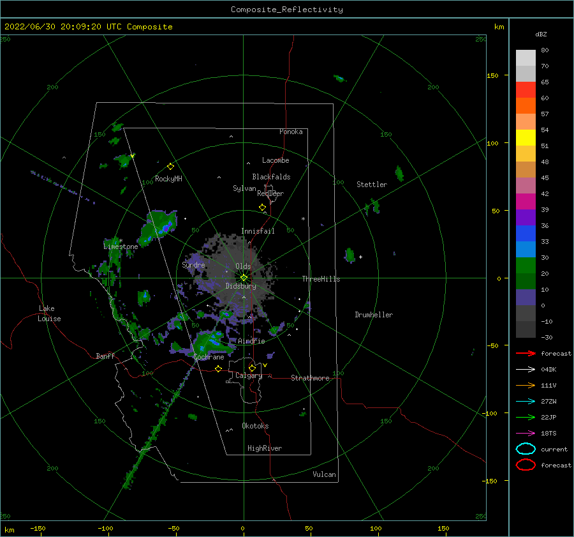Image resolution: width=574 pixels, height=537 pixels.
Task: Select the Drumheller label
Action: [374, 315]
